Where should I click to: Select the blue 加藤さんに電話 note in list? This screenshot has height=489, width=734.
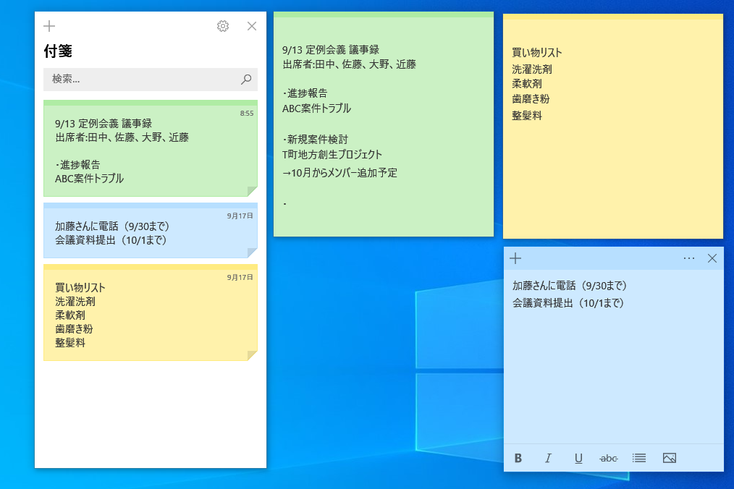click(x=150, y=233)
